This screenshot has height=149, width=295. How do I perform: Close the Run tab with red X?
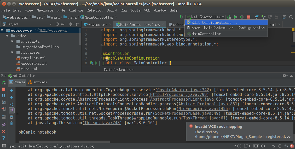coord(4,131)
